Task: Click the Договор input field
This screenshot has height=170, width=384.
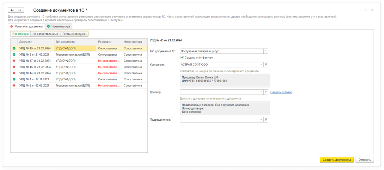Action: click(219, 92)
